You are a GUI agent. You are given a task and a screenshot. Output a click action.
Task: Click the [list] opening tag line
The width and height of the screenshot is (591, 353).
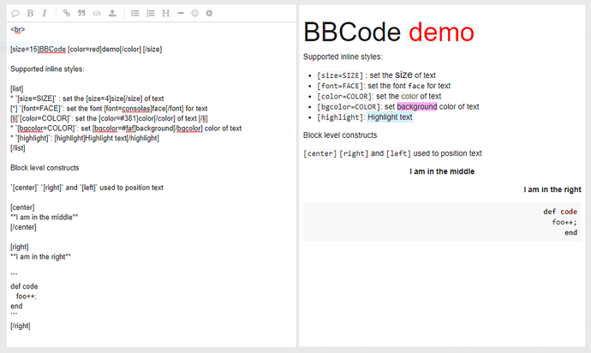pyautogui.click(x=17, y=88)
